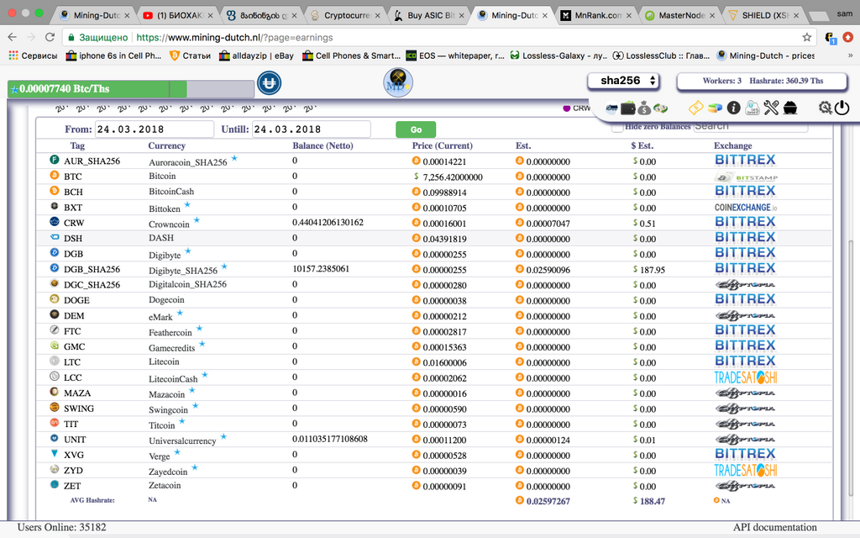Click the Untill date field

click(x=311, y=129)
